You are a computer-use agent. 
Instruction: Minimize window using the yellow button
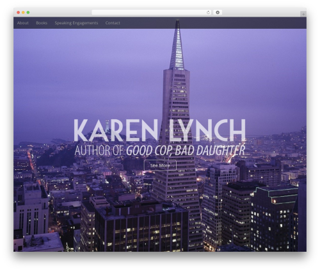click(x=23, y=13)
